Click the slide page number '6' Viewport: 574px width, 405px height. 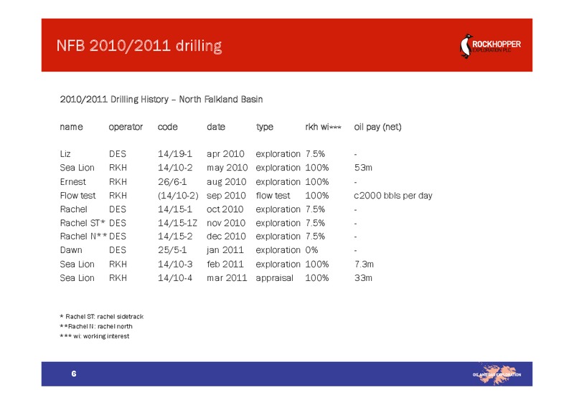coord(74,373)
